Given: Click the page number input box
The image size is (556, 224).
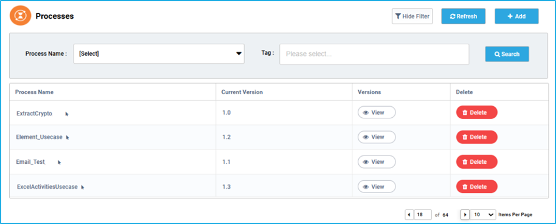Looking at the screenshot, I should [x=423, y=214].
